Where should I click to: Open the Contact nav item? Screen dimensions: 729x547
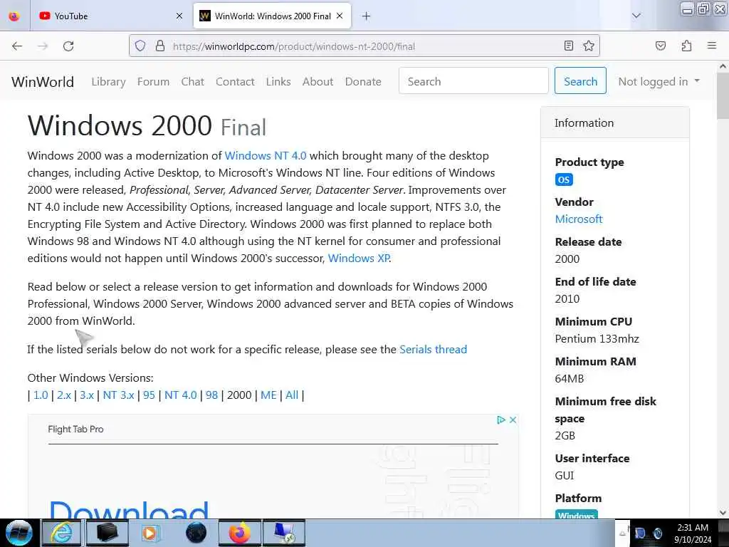click(235, 81)
